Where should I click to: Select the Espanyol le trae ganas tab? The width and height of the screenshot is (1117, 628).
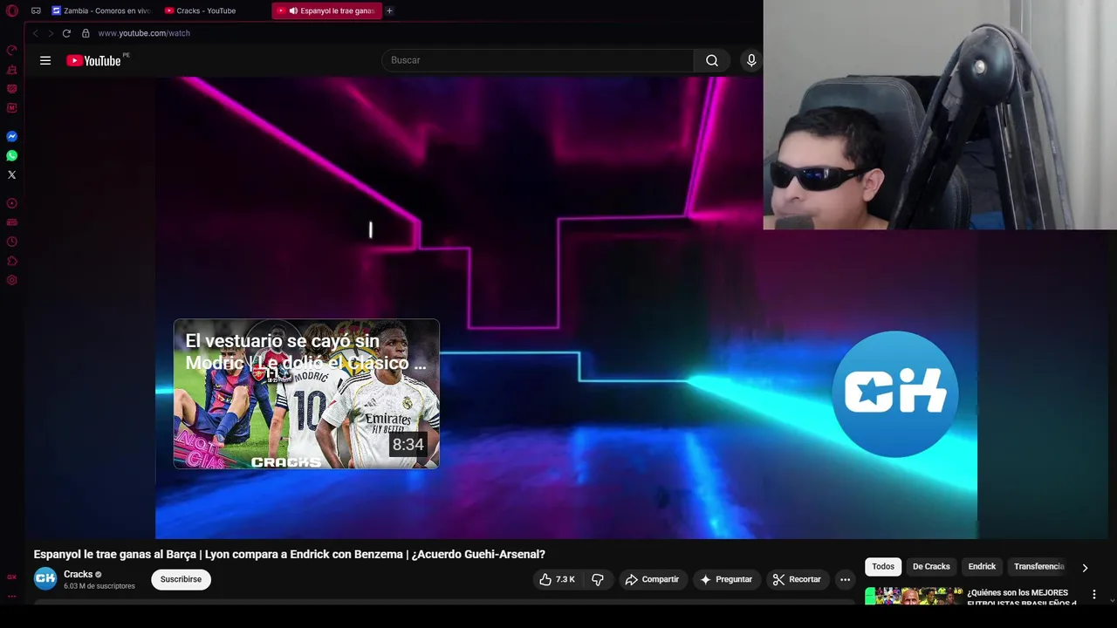[x=326, y=11]
